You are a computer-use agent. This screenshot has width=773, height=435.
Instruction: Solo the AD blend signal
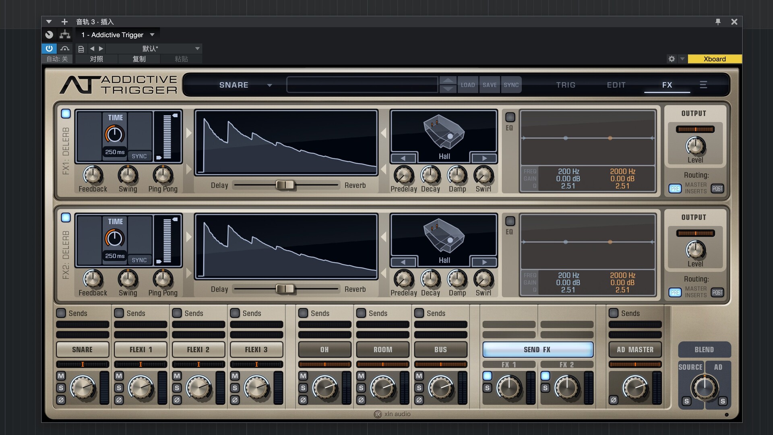point(723,401)
